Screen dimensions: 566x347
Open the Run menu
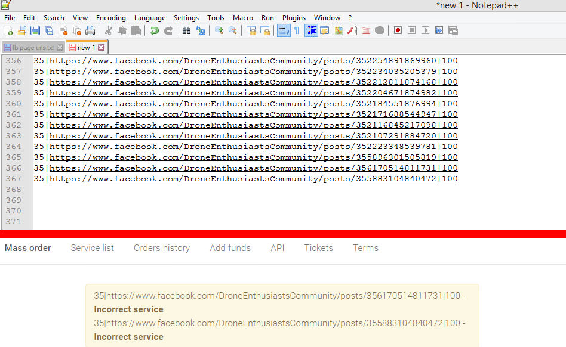tap(267, 18)
